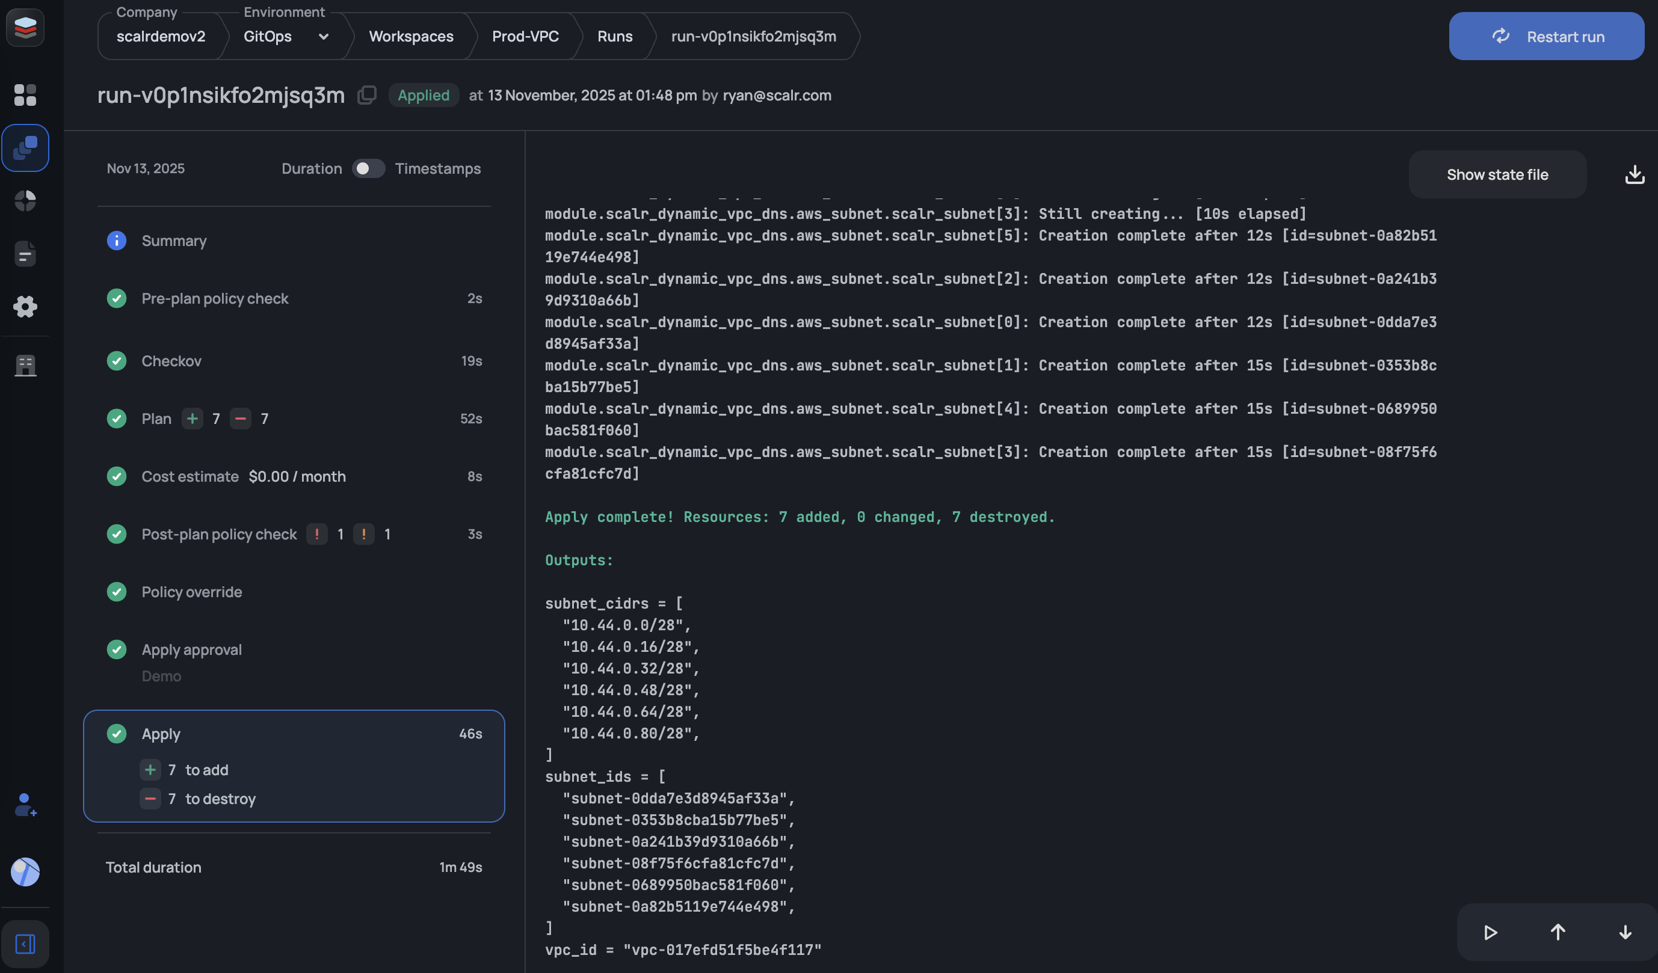Image resolution: width=1658 pixels, height=973 pixels.
Task: Expand the GitOps environment dropdown
Action: pyautogui.click(x=323, y=37)
